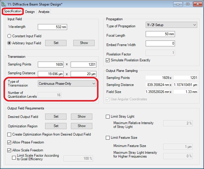Choose Arbitrary Input Field option
Screen dimensions: 204x169
click(10, 43)
